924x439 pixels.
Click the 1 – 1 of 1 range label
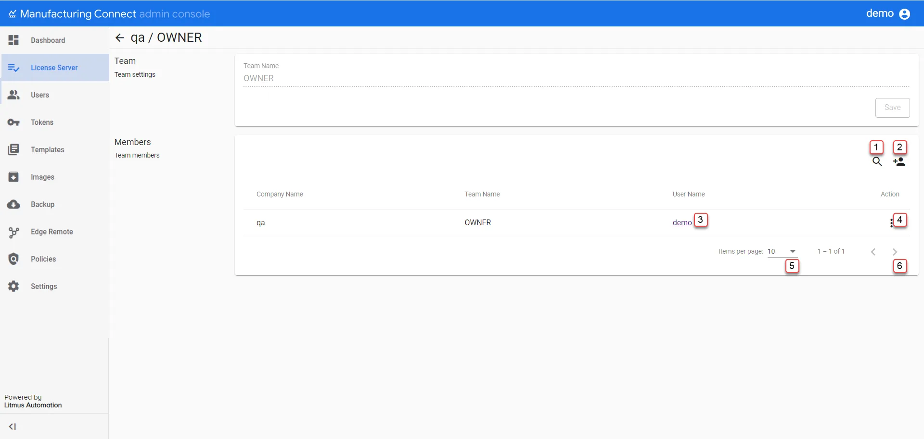tap(831, 251)
